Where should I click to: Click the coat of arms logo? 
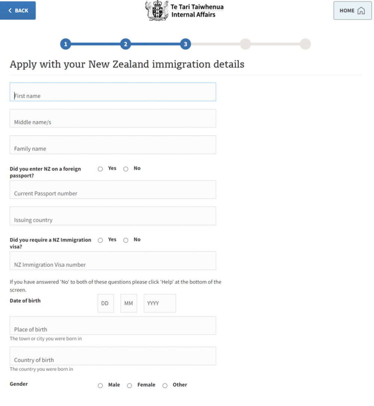[157, 10]
